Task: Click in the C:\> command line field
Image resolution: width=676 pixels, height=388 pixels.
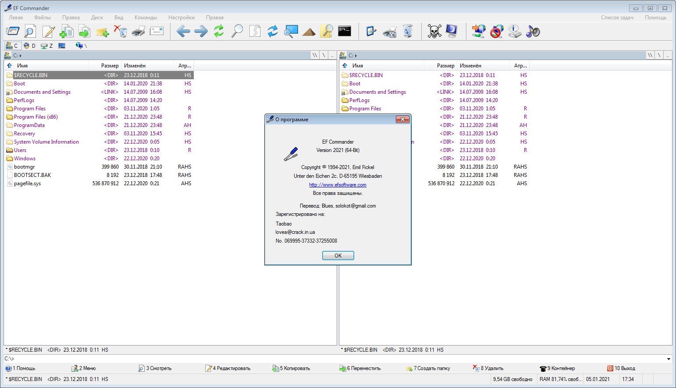Action: [338, 359]
